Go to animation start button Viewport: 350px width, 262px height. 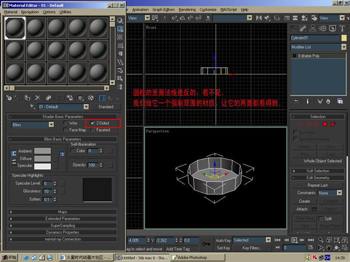click(277, 240)
